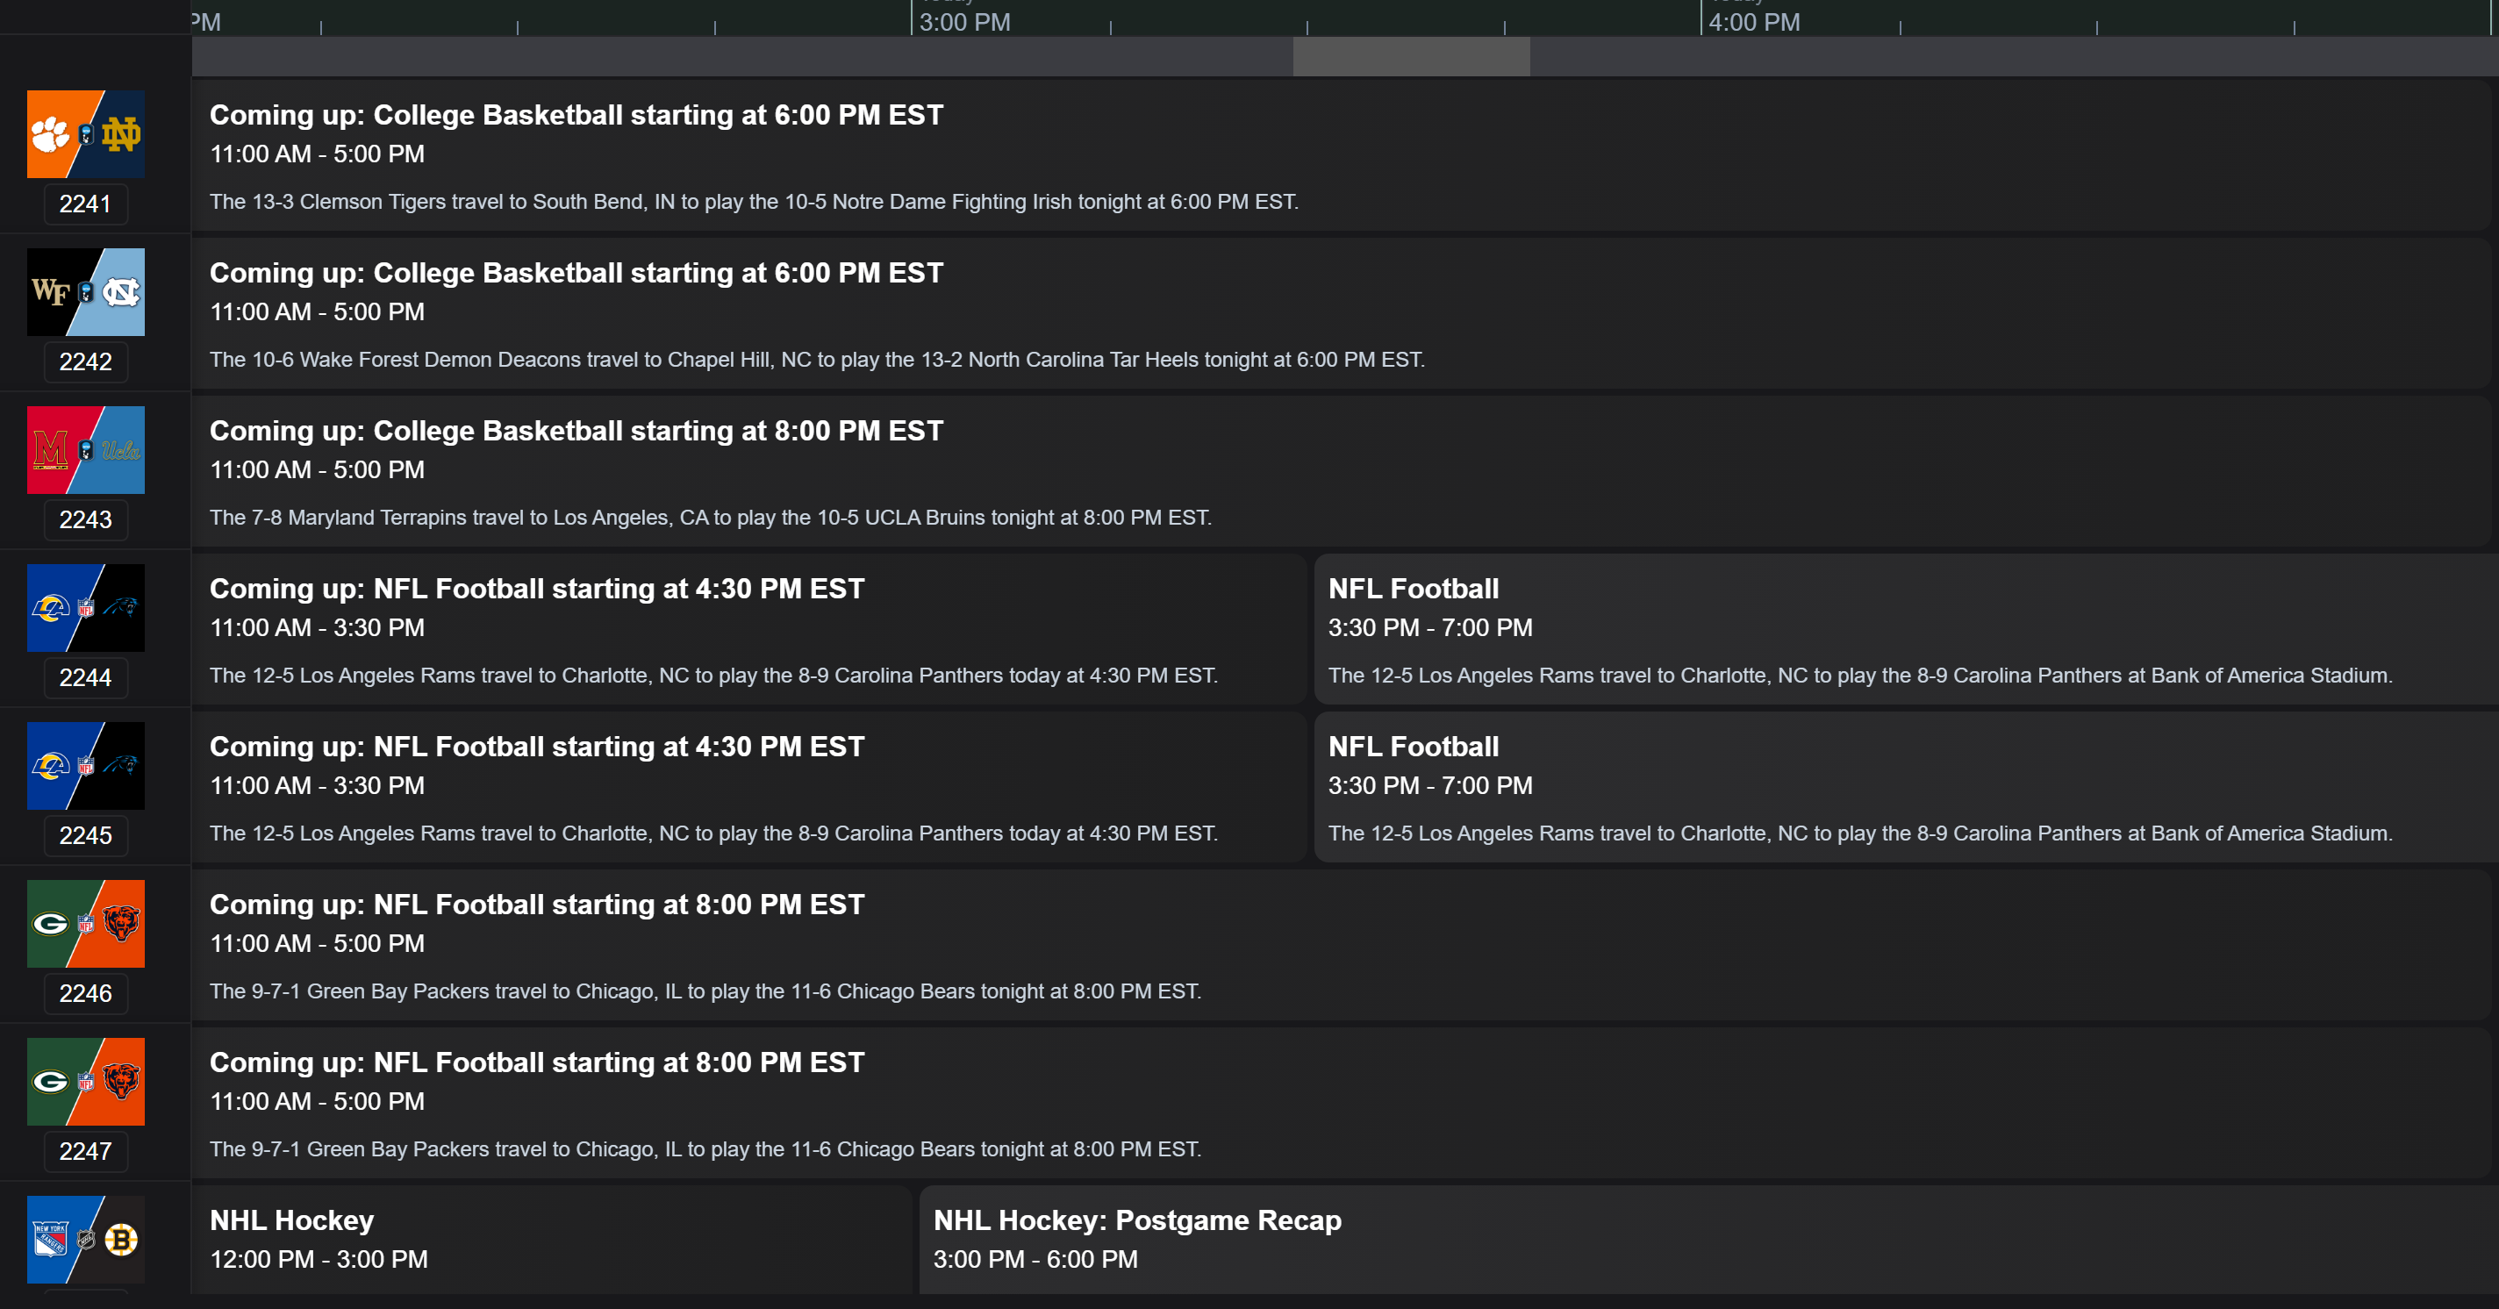Select channel number badge 2246
The image size is (2499, 1309).
click(85, 993)
